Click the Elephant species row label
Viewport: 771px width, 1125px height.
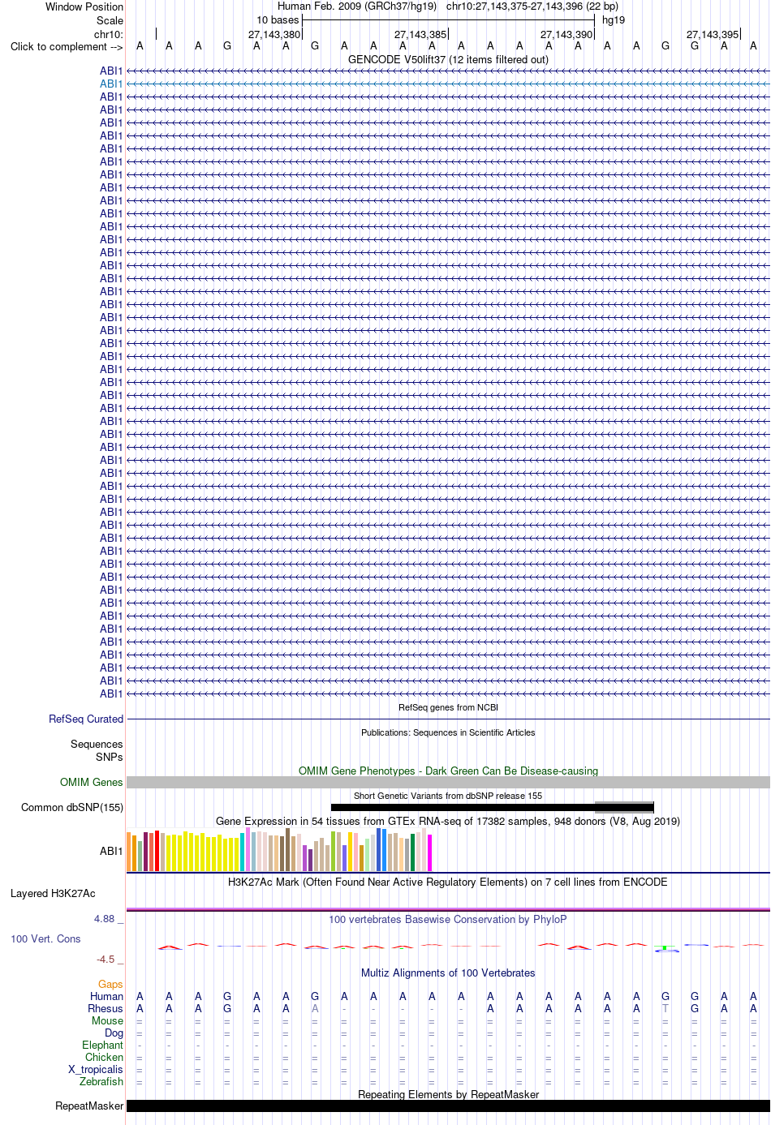tap(102, 1045)
